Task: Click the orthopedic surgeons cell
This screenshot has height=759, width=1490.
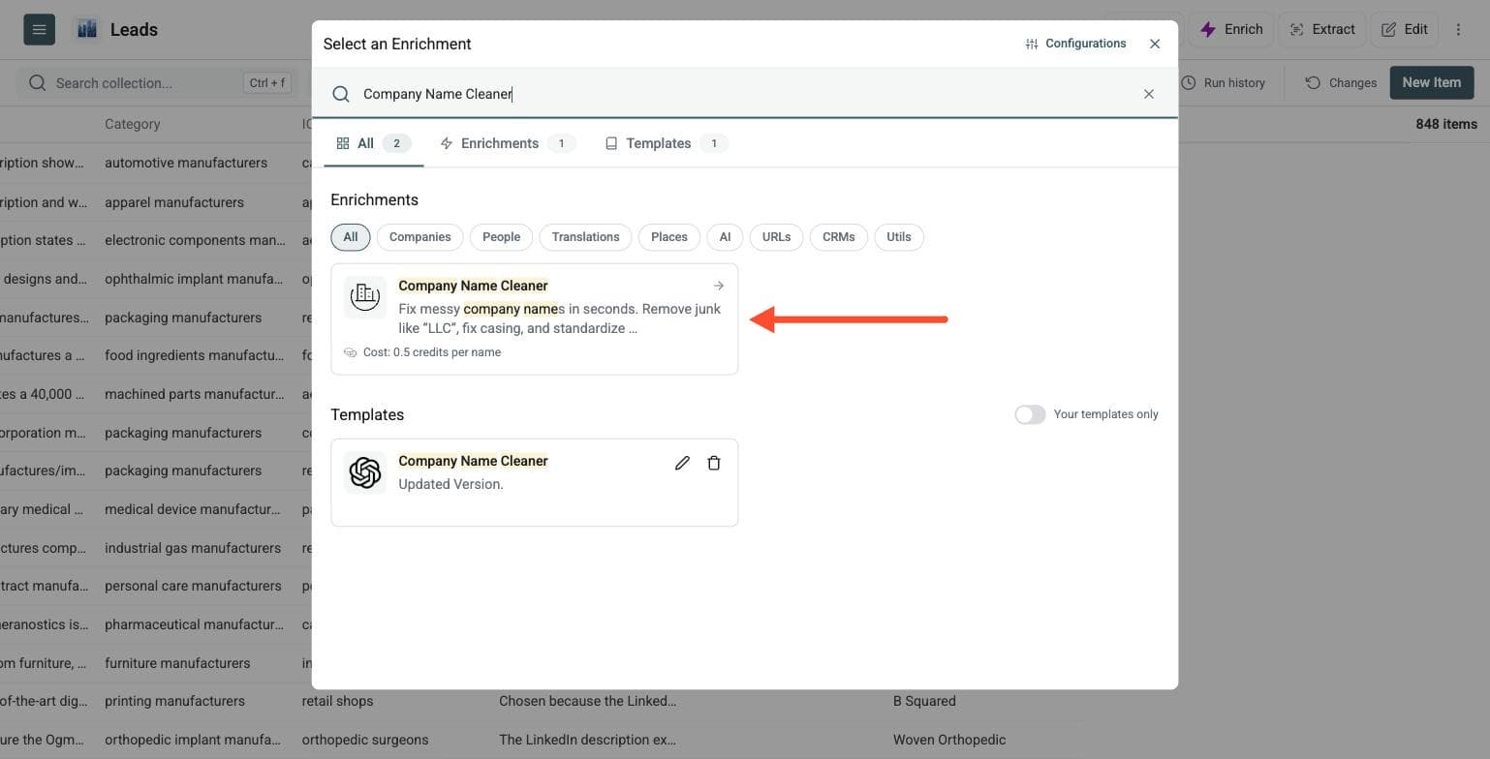Action: coord(365,740)
